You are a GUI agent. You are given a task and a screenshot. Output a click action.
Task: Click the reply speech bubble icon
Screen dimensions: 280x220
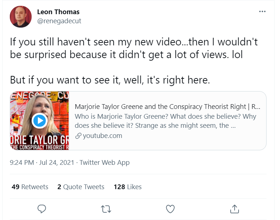click(x=42, y=209)
